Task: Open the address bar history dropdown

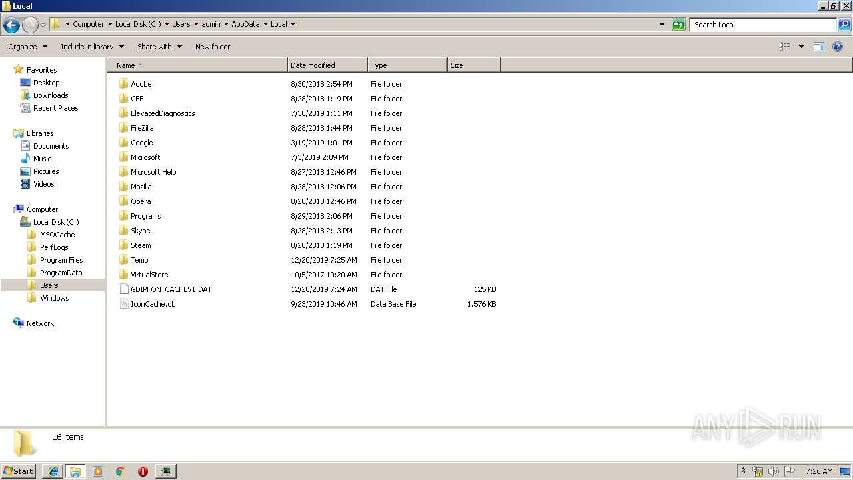Action: [x=662, y=25]
